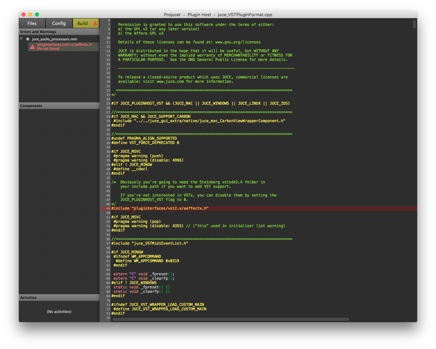The width and height of the screenshot is (436, 349).
Task: Click the Activities panel header
Action: click(x=59, y=298)
